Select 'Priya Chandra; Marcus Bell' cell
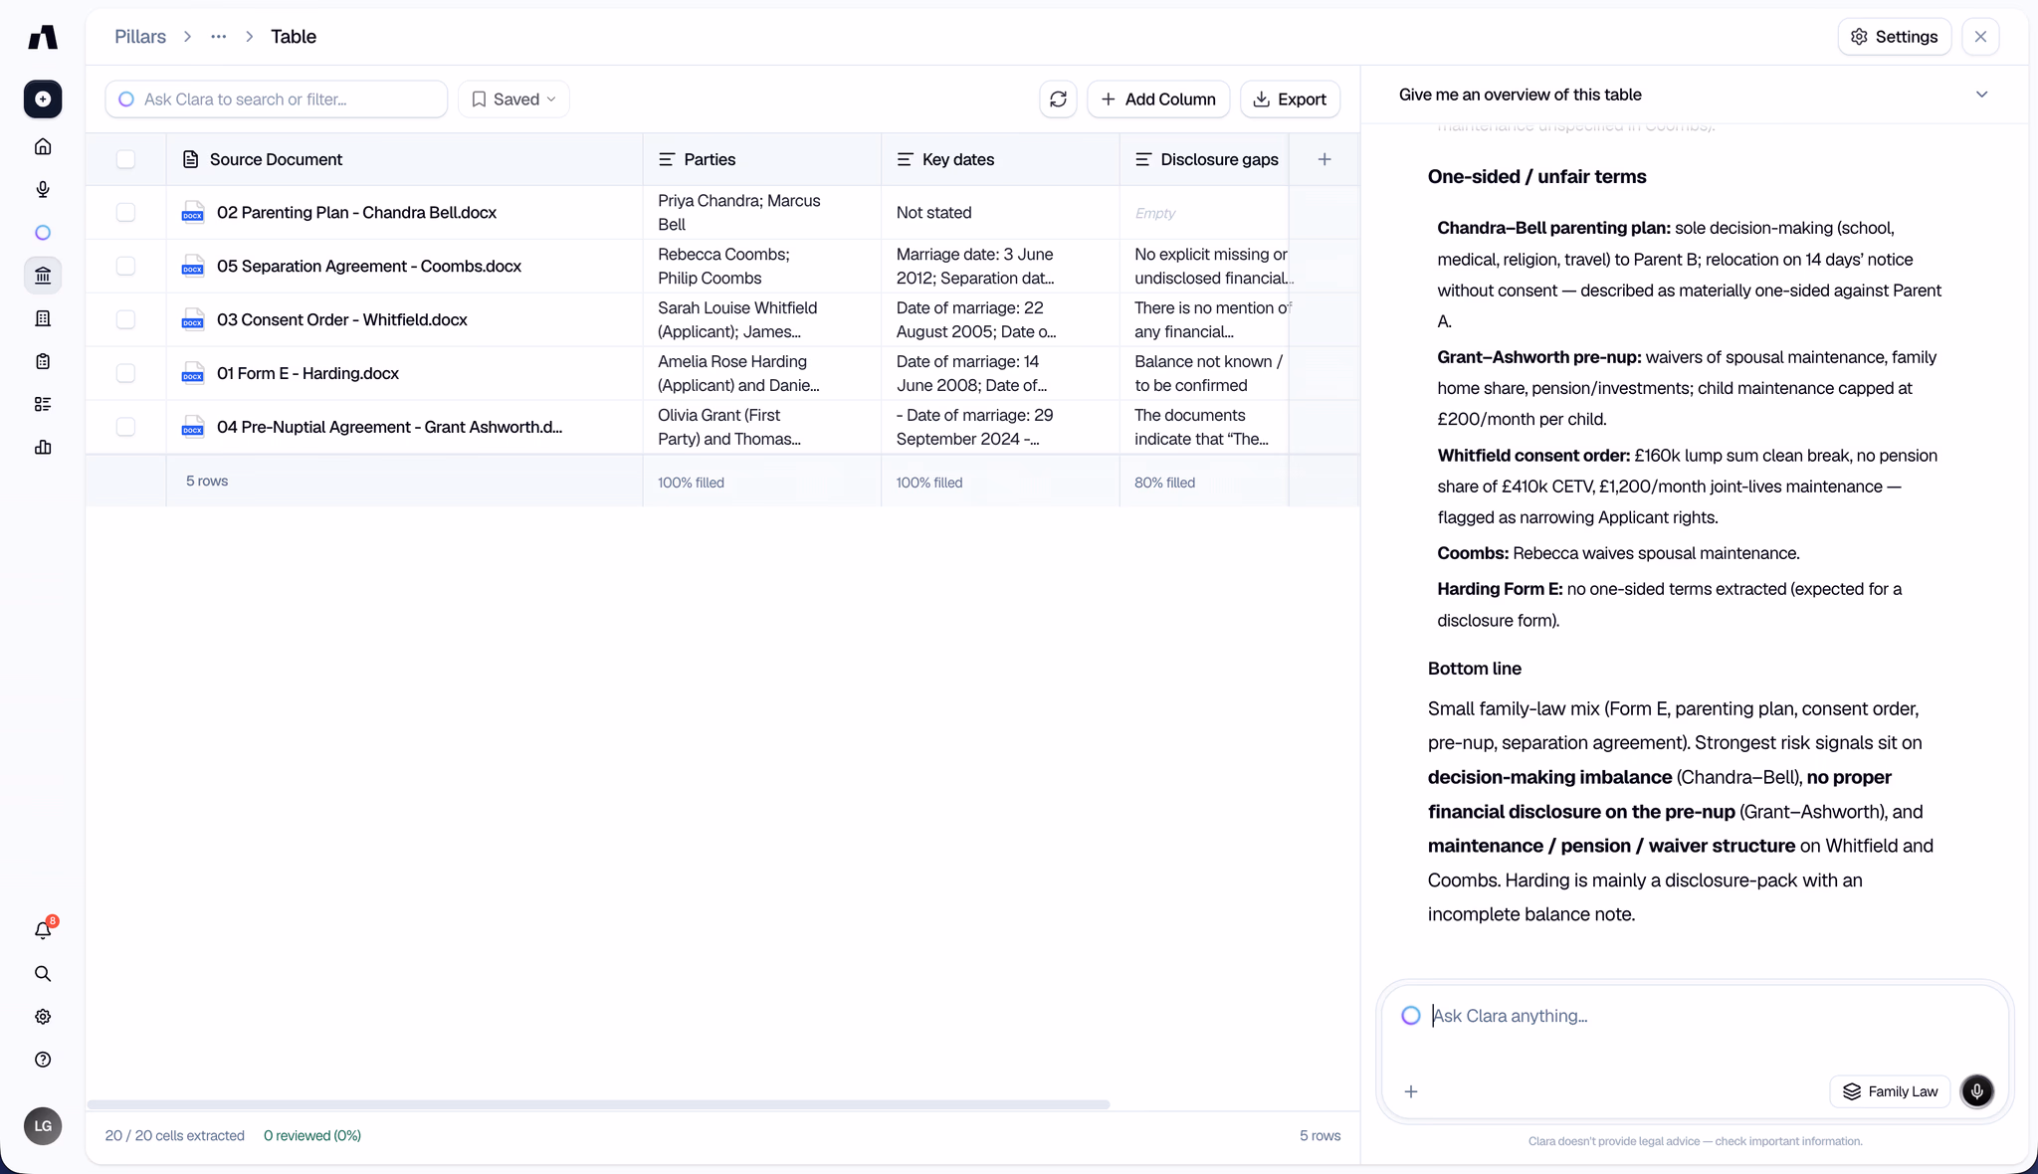The height and width of the screenshot is (1174, 2038). [x=761, y=212]
